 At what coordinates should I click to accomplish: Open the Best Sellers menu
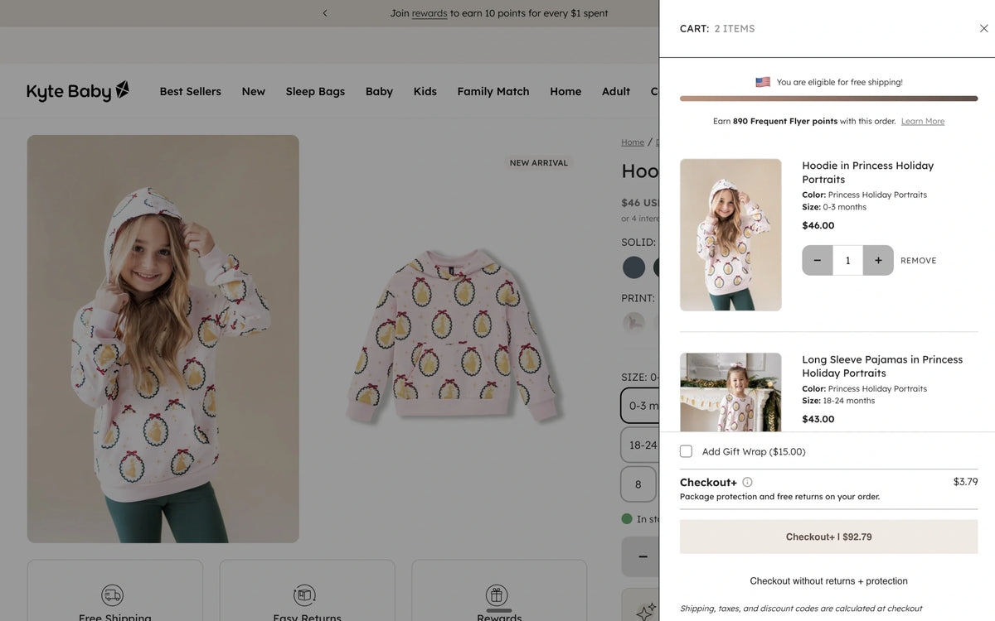point(191,91)
